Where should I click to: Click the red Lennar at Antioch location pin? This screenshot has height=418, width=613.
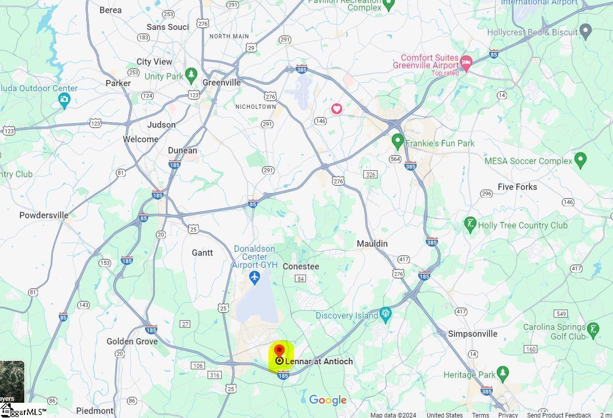click(x=279, y=351)
